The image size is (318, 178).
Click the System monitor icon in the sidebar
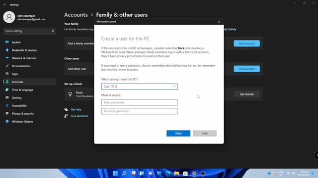[7, 42]
